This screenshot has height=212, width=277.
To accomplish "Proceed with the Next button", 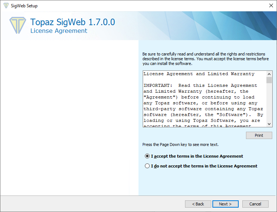I will [x=226, y=204].
